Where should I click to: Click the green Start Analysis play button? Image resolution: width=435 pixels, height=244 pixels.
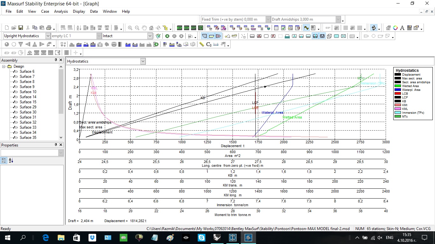[167, 36]
